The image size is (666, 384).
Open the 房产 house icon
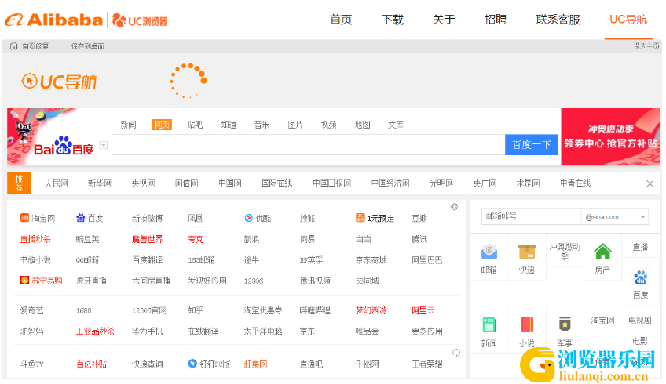point(602,252)
